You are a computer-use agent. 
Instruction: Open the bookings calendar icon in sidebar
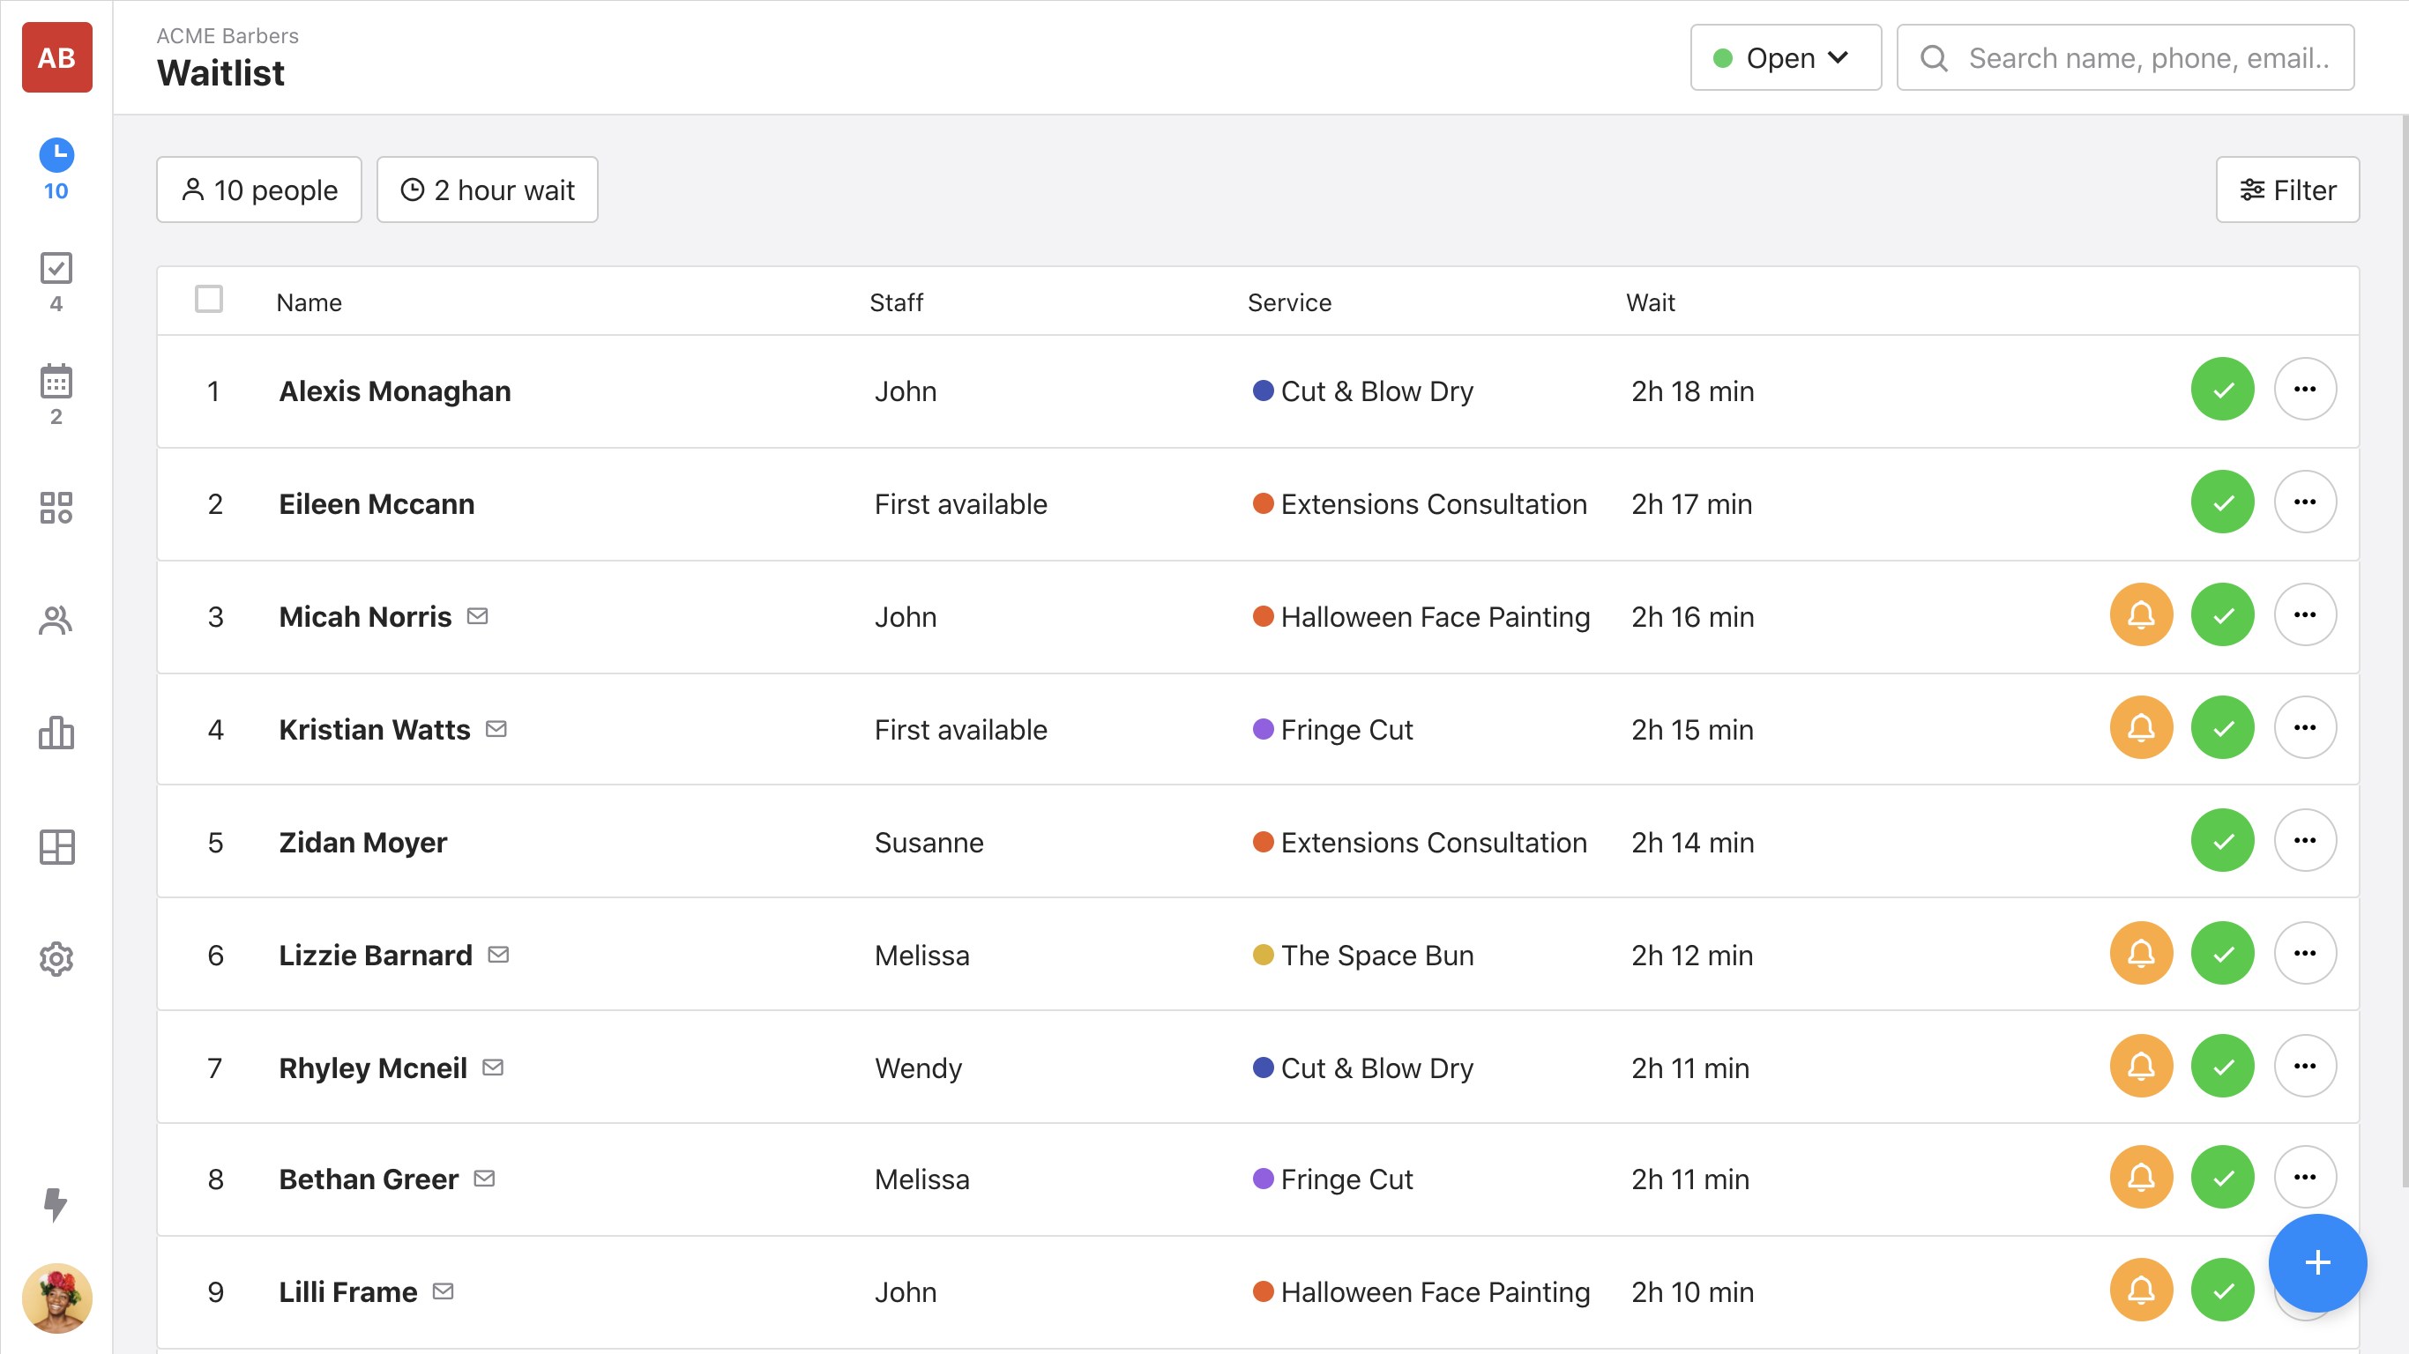(x=56, y=382)
